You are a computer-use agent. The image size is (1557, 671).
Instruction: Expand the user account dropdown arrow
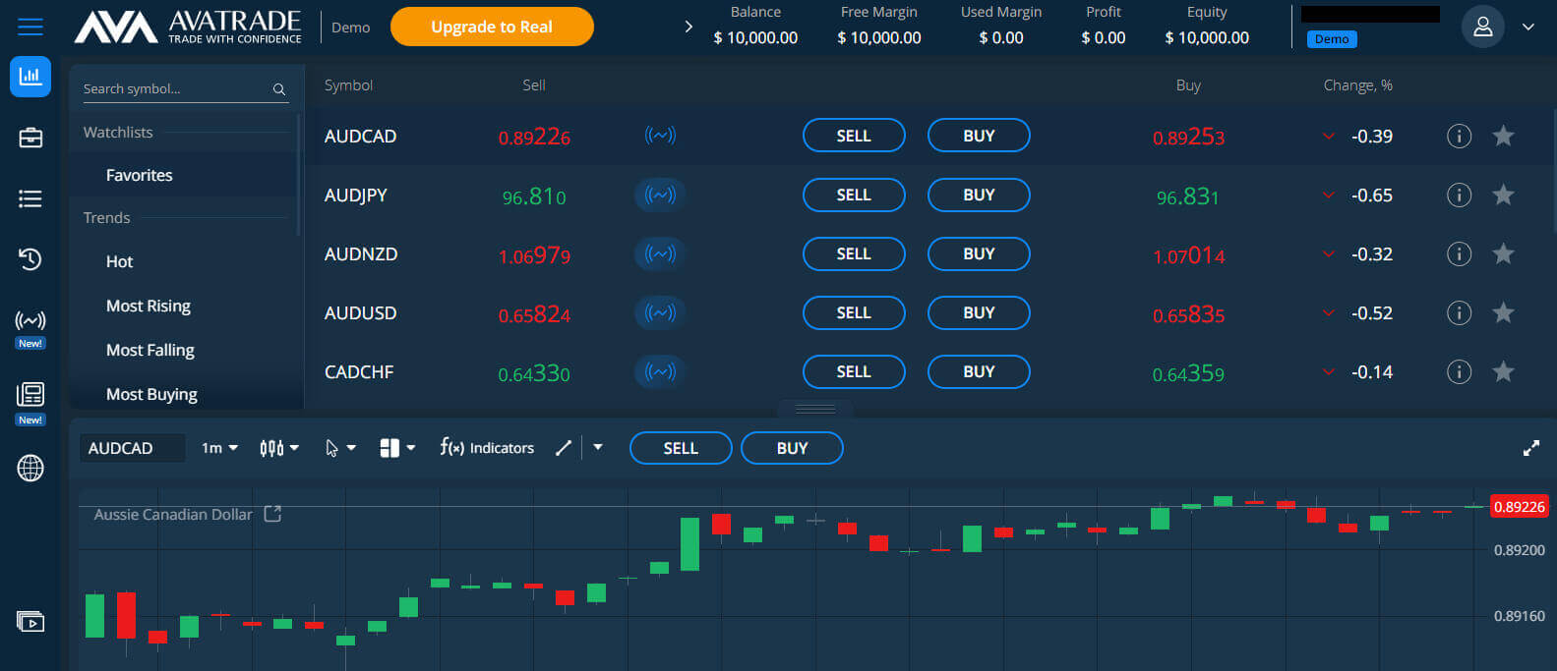1527,28
